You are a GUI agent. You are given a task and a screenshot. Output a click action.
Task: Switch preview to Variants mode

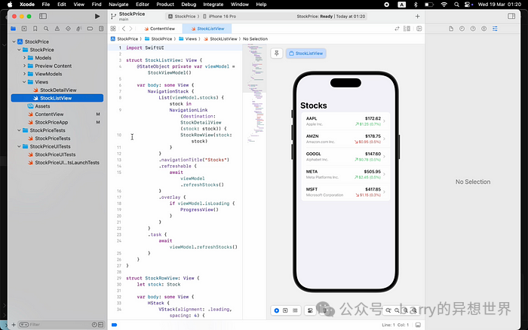pos(295,310)
